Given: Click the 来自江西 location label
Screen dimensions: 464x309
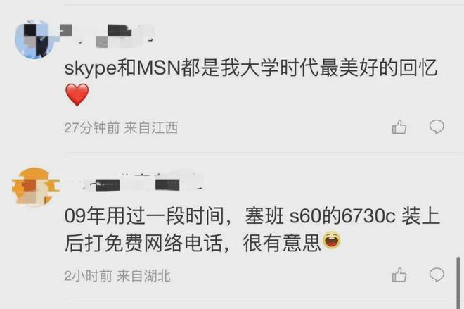Looking at the screenshot, I should 151,128.
